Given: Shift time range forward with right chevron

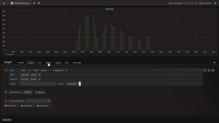Looking at the screenshot, I should click(196, 3).
